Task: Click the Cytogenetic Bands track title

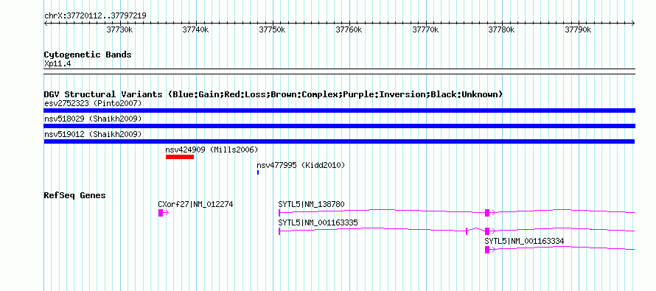Action: 88,55
